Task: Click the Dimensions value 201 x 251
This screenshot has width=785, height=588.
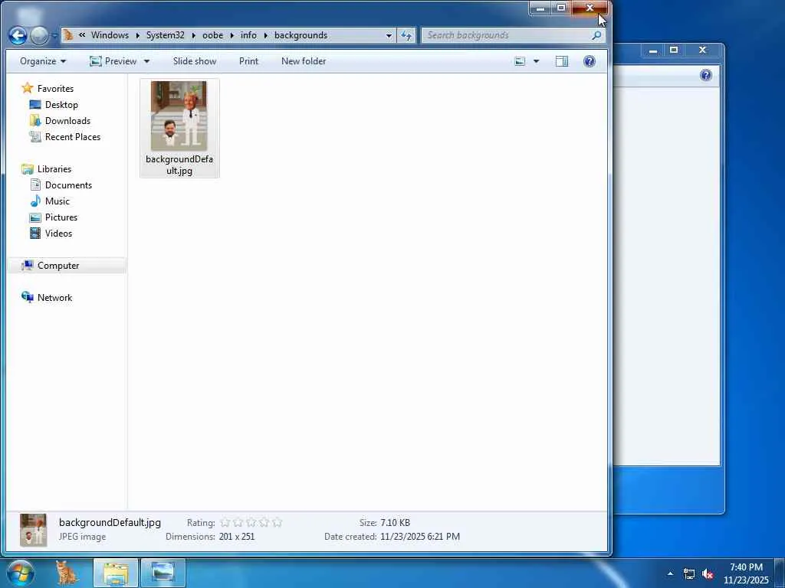Action: (x=237, y=537)
